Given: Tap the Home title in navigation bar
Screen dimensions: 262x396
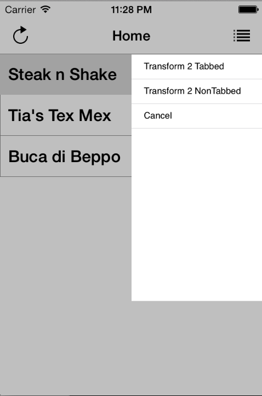Looking at the screenshot, I should (132, 36).
